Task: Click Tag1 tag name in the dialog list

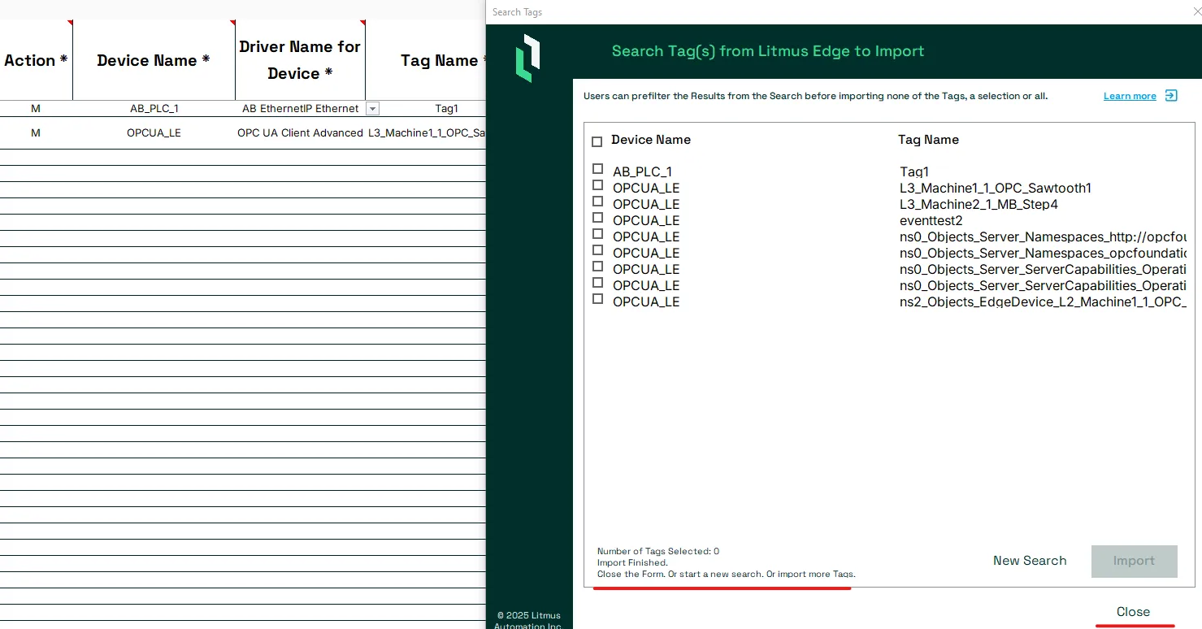Action: coord(914,172)
